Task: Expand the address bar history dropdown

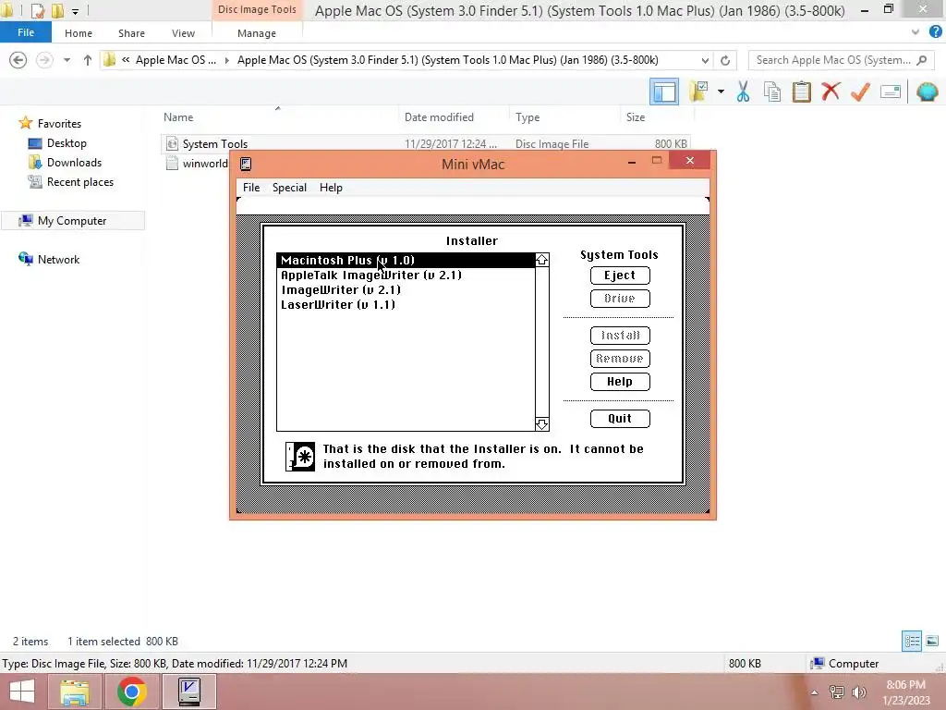Action: pyautogui.click(x=705, y=60)
